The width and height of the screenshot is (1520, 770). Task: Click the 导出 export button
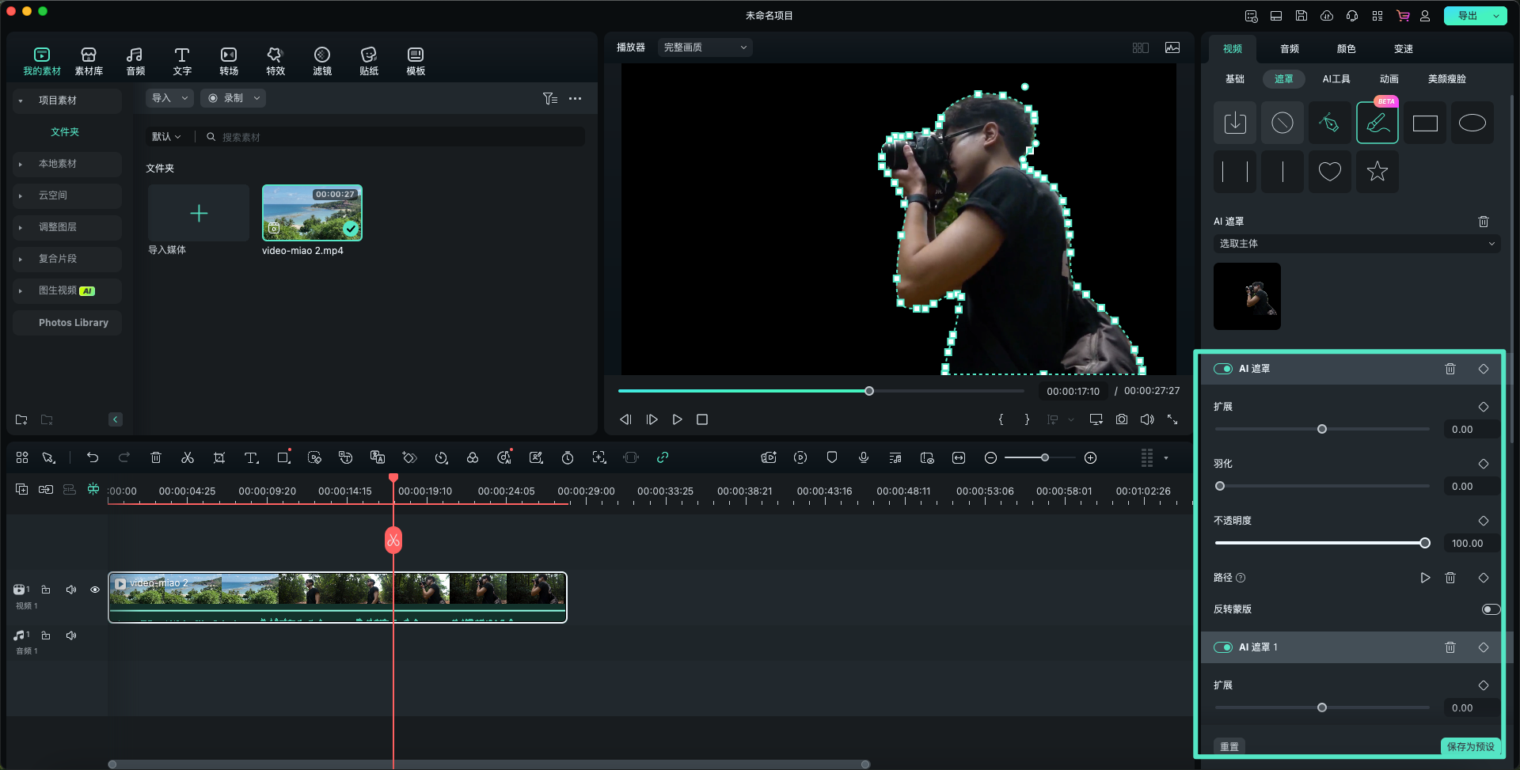pos(1467,16)
